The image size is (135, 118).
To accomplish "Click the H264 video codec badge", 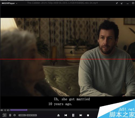I will [22, 115].
